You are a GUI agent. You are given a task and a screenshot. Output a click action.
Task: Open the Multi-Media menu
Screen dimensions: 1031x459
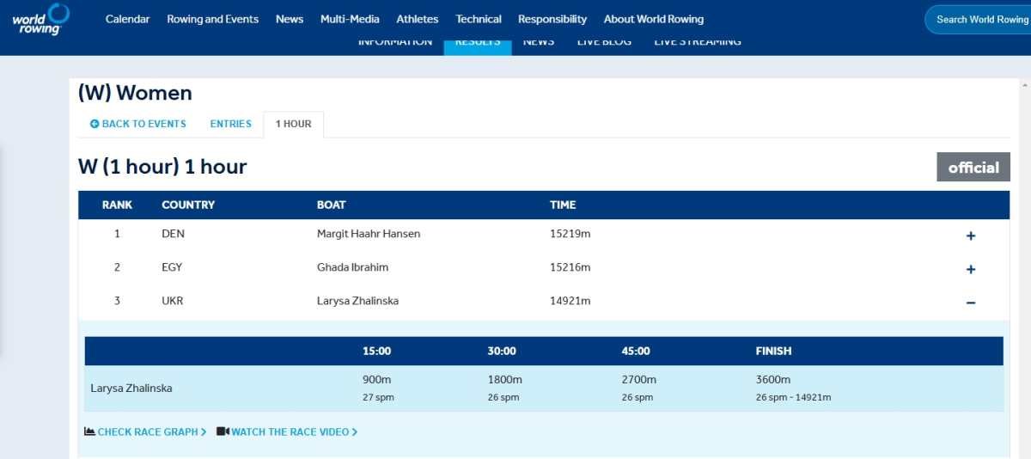(x=350, y=19)
